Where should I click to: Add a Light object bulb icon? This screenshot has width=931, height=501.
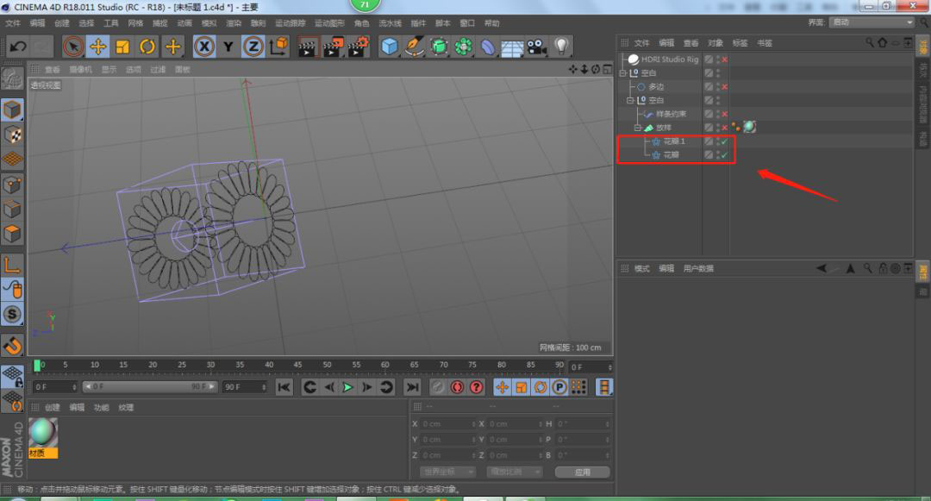(x=561, y=47)
